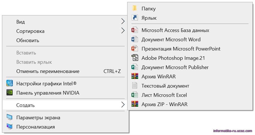Viewport: 255px width, 135px height.
Task: Expand the Вид submenu arrow
Action: [x=123, y=21]
